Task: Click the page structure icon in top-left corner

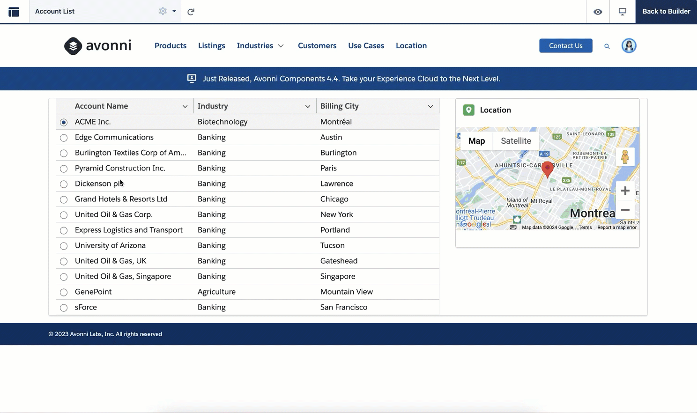Action: [14, 12]
